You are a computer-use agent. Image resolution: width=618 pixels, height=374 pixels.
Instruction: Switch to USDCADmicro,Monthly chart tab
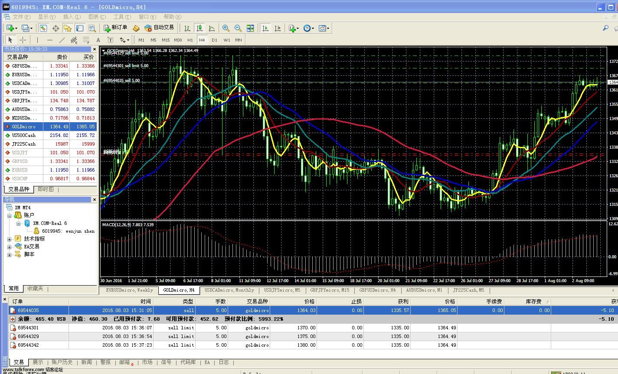click(x=229, y=290)
